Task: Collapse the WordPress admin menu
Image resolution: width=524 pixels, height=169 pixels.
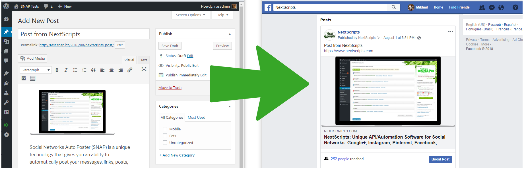Action: pos(6,135)
